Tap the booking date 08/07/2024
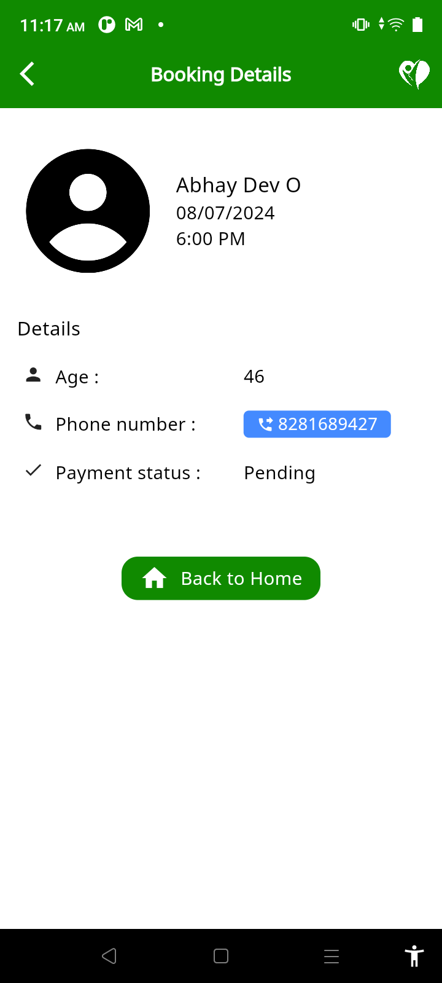This screenshot has height=983, width=442. (225, 213)
